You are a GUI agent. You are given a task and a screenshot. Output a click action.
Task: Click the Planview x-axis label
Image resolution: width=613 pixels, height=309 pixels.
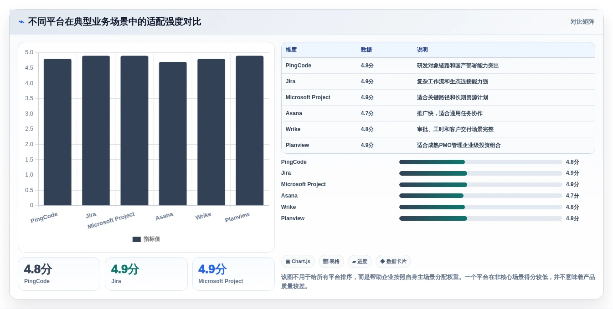(x=237, y=218)
